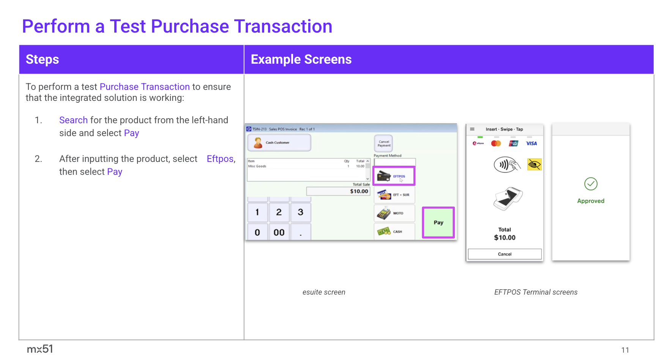Screen dimensions: 656x364
Task: Pick the CASH payment method
Action: click(x=394, y=231)
